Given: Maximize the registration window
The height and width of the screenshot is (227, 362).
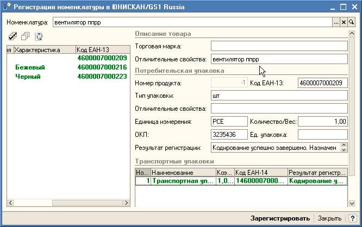Looking at the screenshot, I should (344, 7).
